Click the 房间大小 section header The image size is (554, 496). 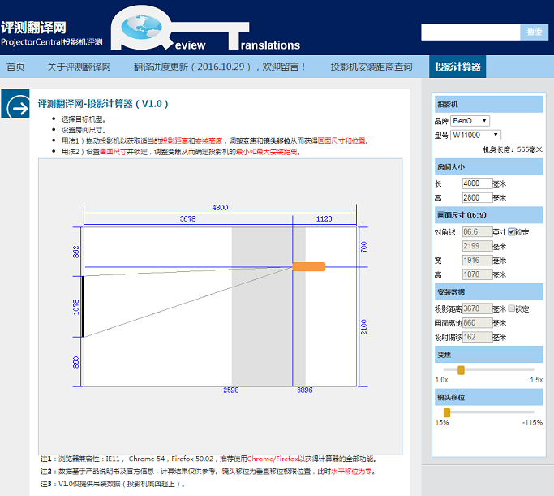pos(488,167)
